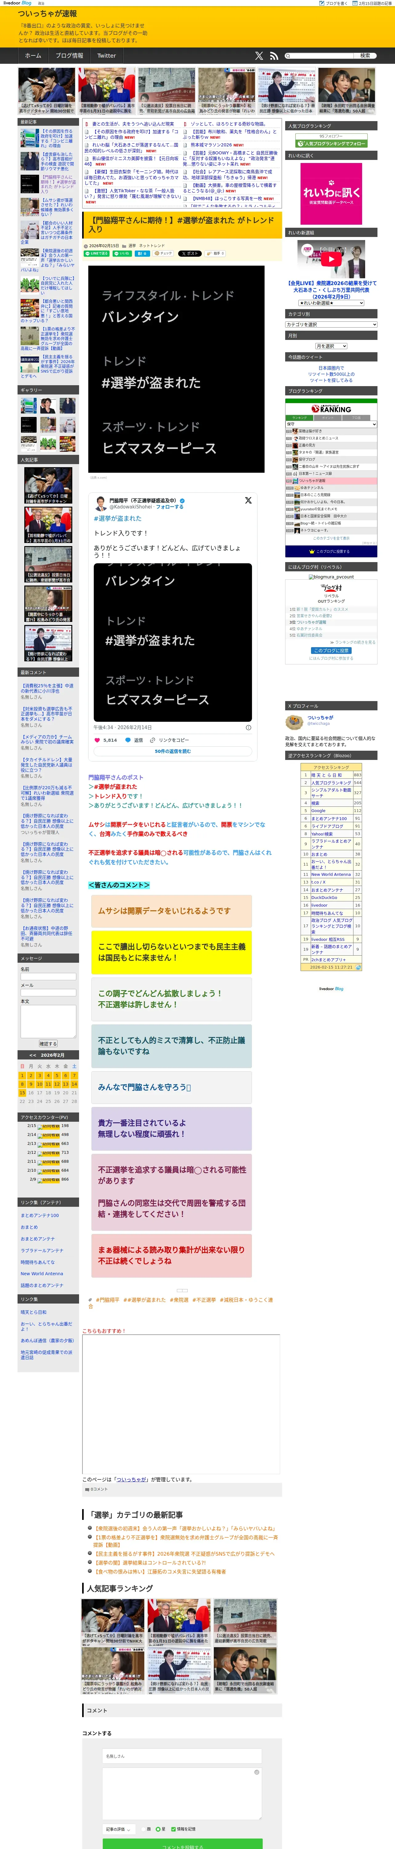Click the 本文 textarea in message form
This screenshot has height=1849, width=395.
pyautogui.click(x=48, y=1021)
